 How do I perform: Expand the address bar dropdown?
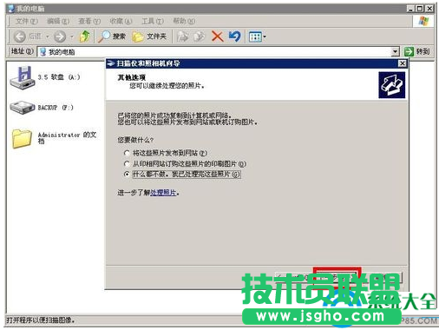pyautogui.click(x=395, y=52)
